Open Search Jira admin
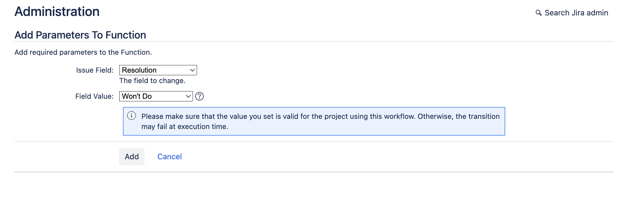The image size is (621, 214). [576, 12]
